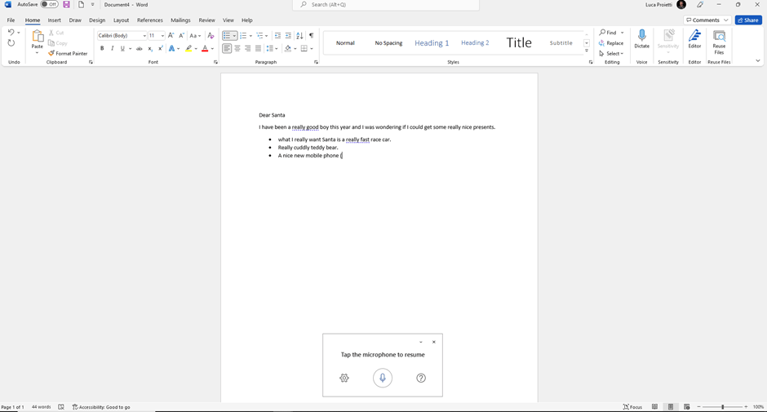The image size is (767, 412).
Task: Click the Save icon in title bar
Action: pos(67,5)
